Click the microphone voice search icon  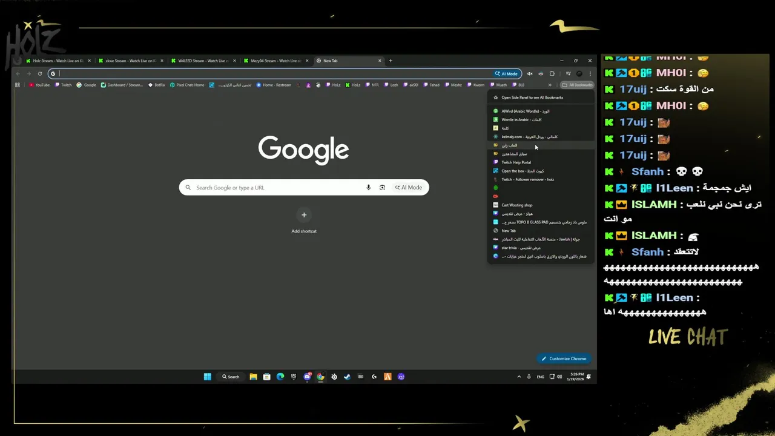click(x=368, y=188)
